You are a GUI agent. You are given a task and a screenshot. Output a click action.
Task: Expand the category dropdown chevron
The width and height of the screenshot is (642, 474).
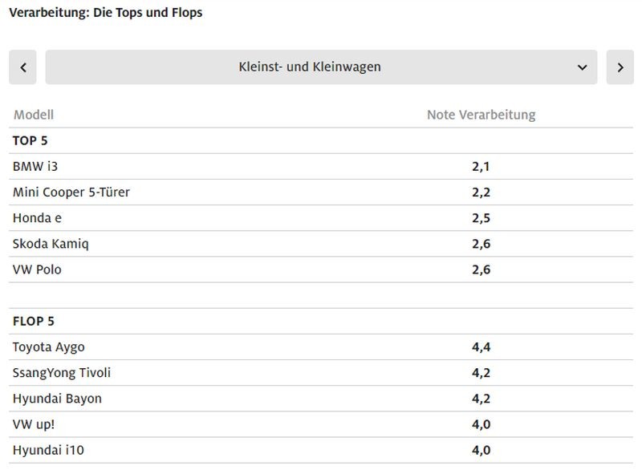583,67
